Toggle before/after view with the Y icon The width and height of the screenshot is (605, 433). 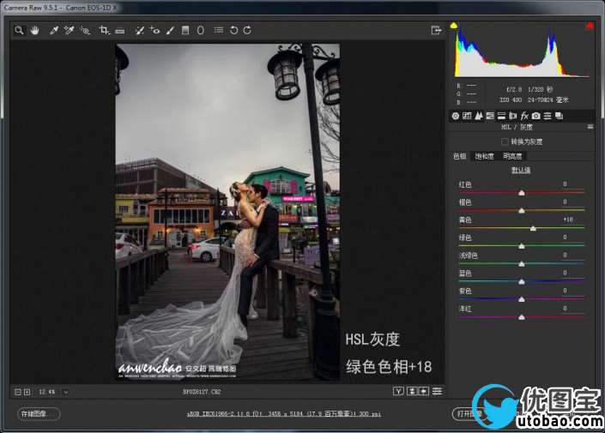[x=398, y=391]
